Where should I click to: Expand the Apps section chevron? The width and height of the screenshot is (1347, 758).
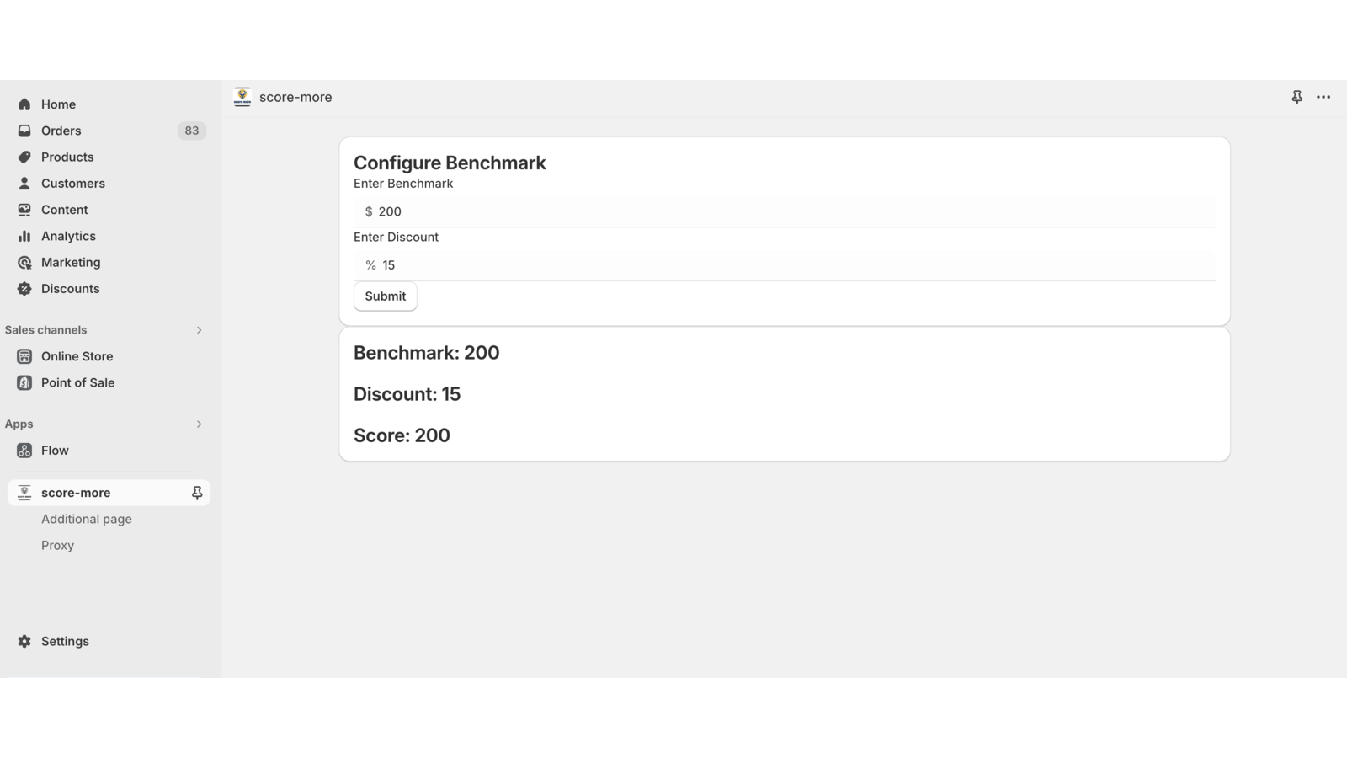pos(200,424)
